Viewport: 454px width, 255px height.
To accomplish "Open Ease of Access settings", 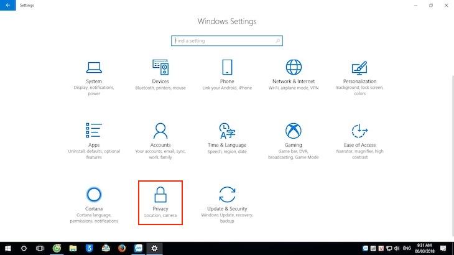I will (x=359, y=141).
